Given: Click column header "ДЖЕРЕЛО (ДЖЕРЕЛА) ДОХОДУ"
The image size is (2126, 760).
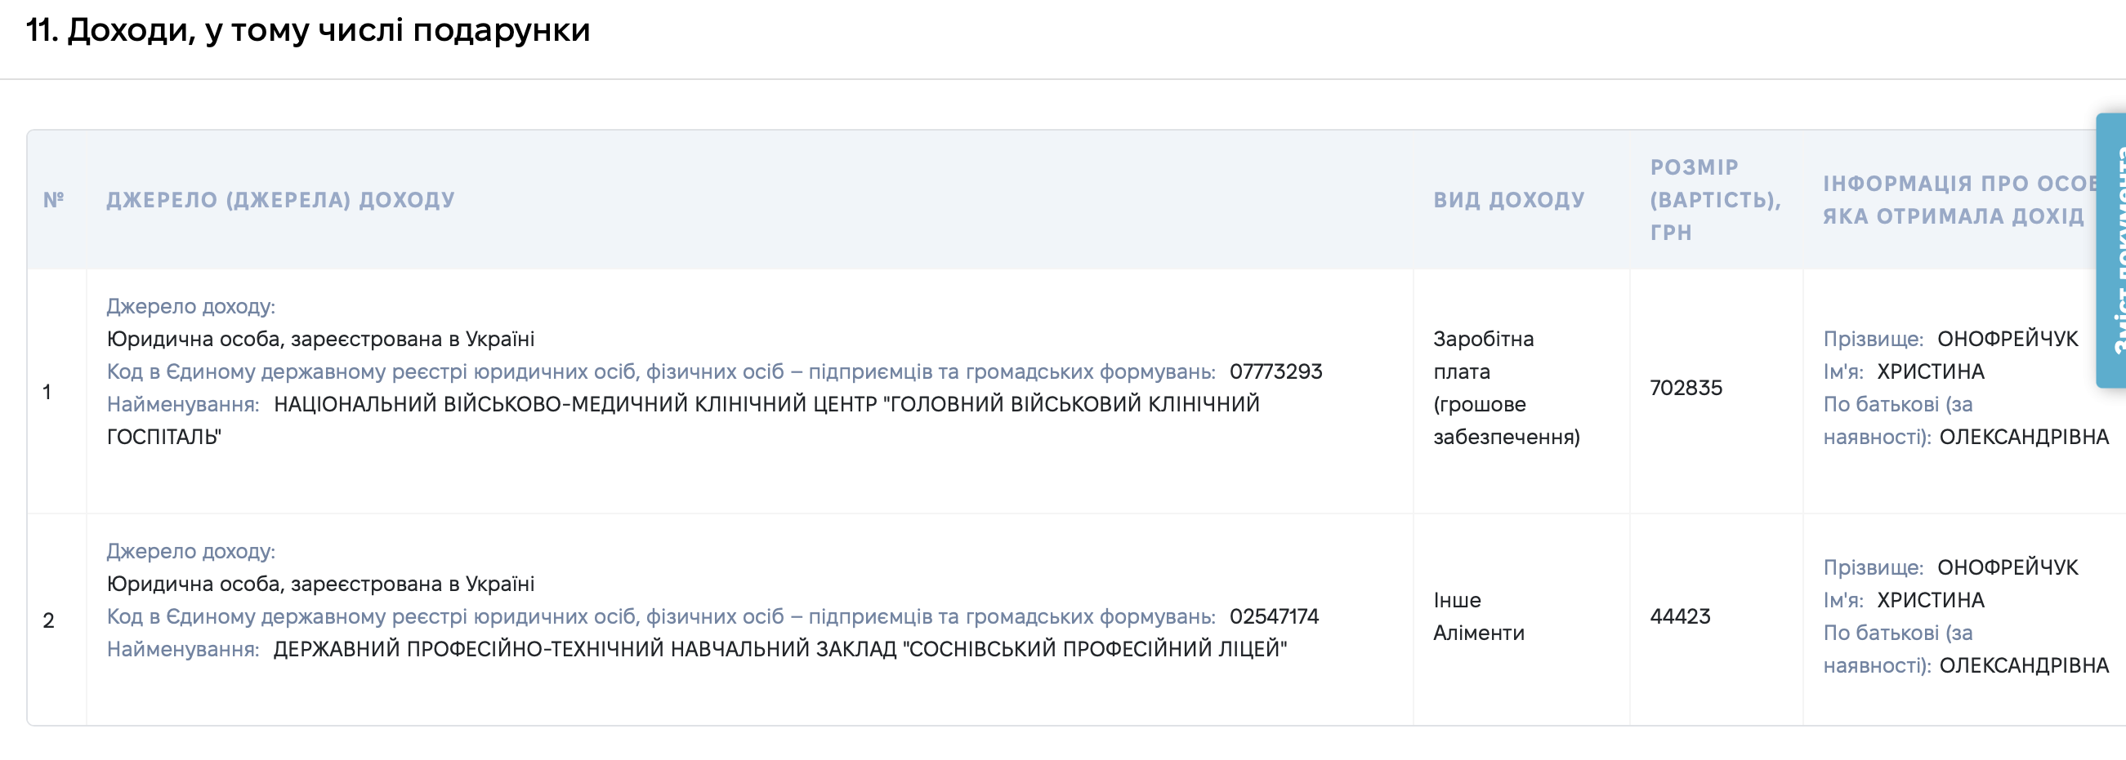Looking at the screenshot, I should click(280, 199).
